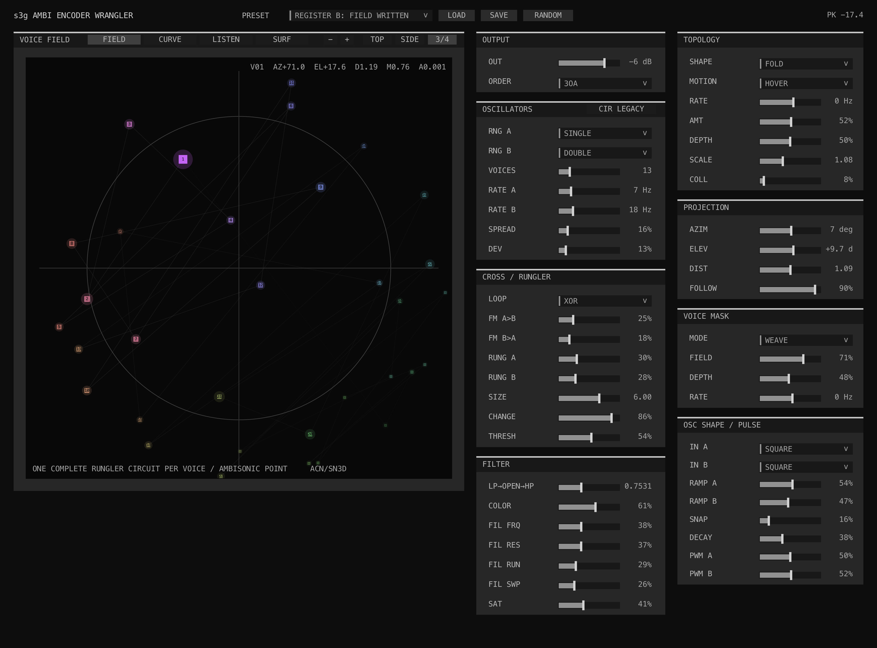Select the TOP camera view

point(377,40)
